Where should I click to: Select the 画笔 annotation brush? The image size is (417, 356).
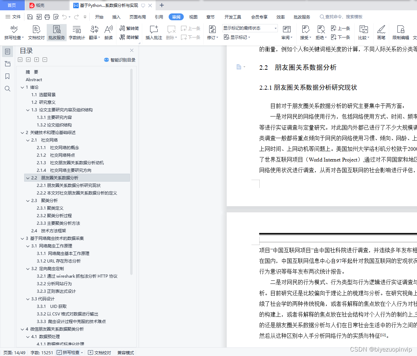[381, 32]
